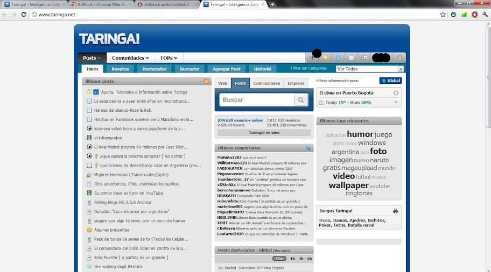Go to the Inicio tab

pyautogui.click(x=93, y=69)
